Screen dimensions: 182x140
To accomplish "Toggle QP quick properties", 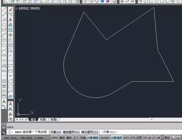I will (150, 138).
